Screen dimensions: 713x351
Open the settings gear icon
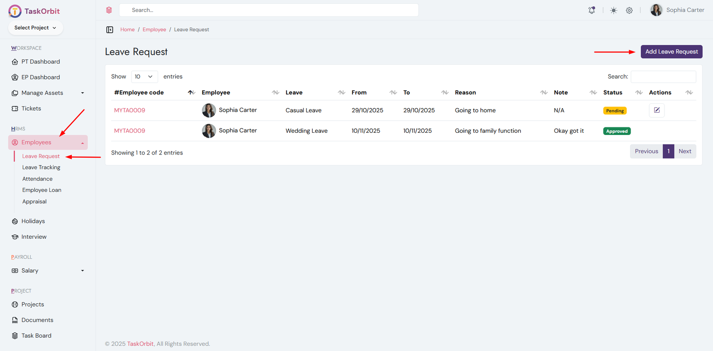pos(629,10)
